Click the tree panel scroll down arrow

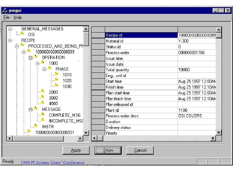(x=86, y=133)
